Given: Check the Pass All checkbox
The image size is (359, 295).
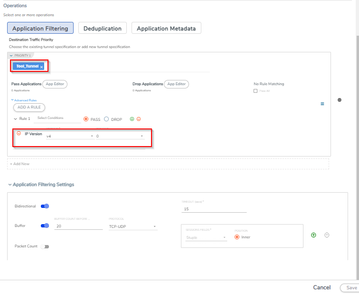Looking at the screenshot, I should (255, 91).
